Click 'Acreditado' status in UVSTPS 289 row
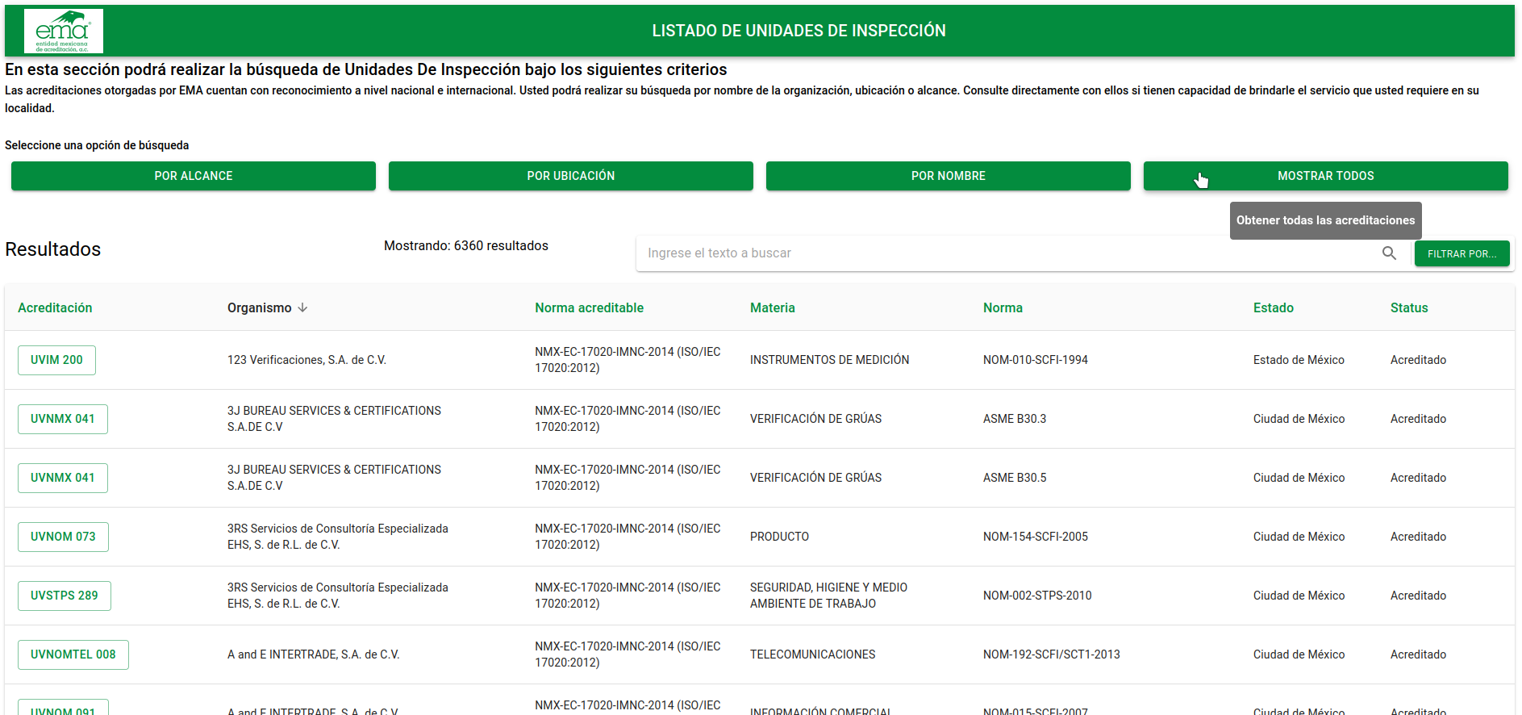 (x=1418, y=596)
